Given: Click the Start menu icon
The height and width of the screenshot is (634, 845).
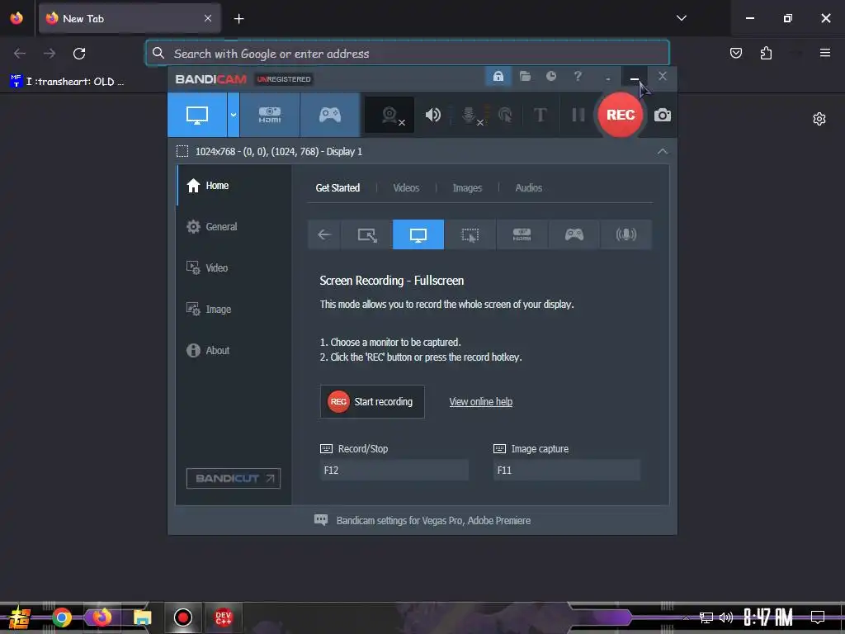Looking at the screenshot, I should 20,617.
